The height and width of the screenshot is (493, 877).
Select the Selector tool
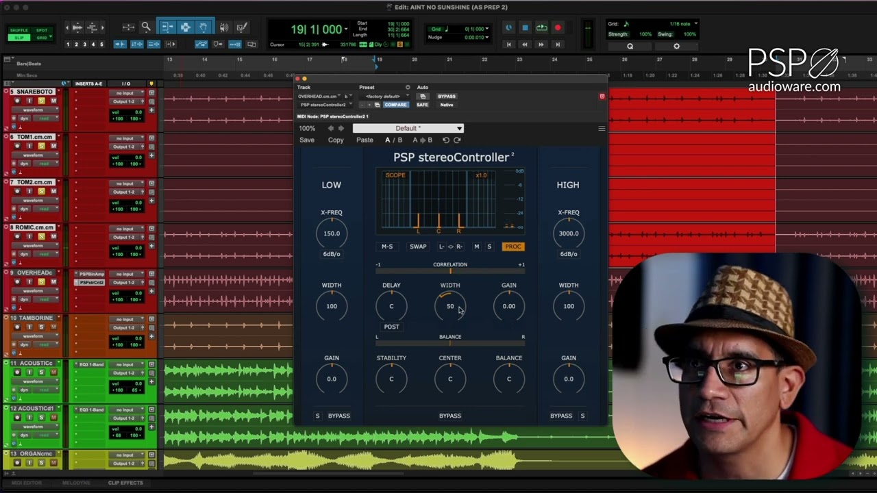(185, 27)
